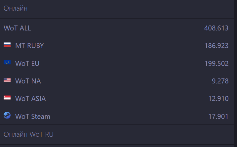Click the 199.502 EU player count
237x147 pixels.
(216, 64)
